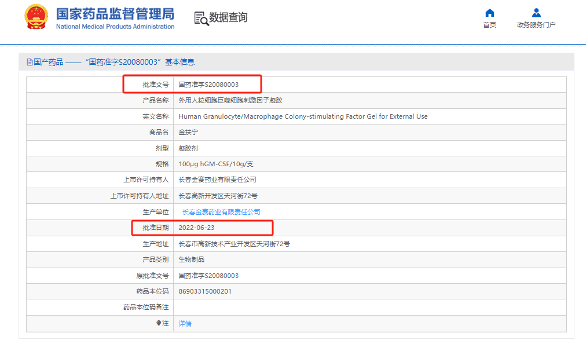
Task: Click the 生产单位 label
Action: click(x=155, y=212)
